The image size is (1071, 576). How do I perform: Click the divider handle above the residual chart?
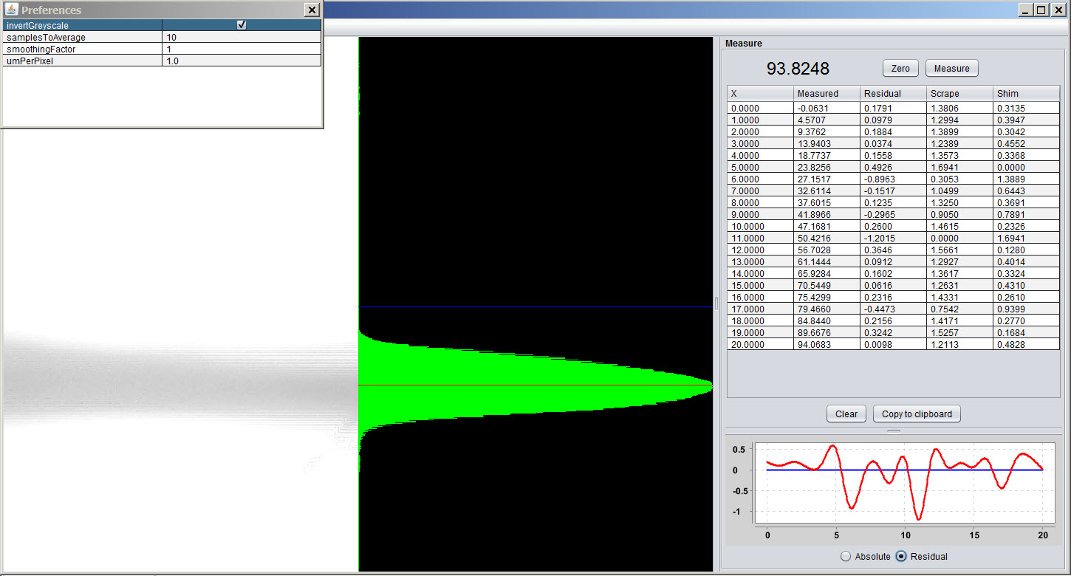894,430
